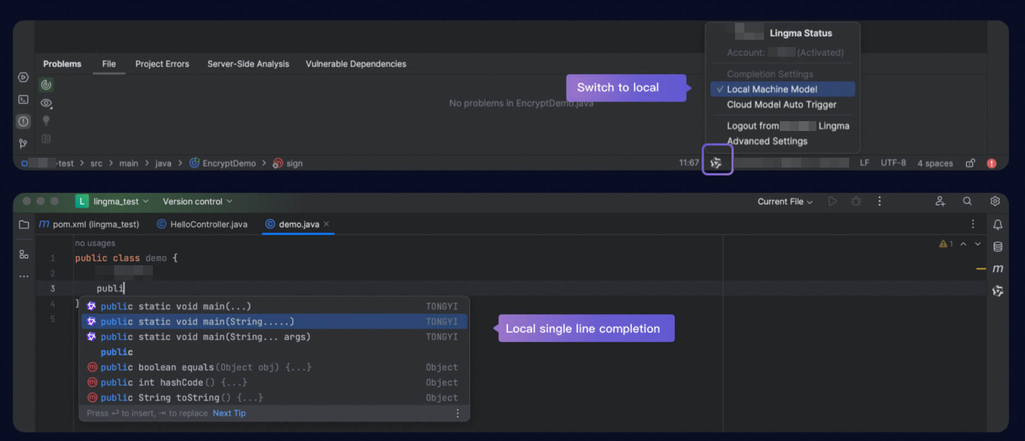Select completion public String toString
This screenshot has width=1025, height=441.
tap(274, 398)
